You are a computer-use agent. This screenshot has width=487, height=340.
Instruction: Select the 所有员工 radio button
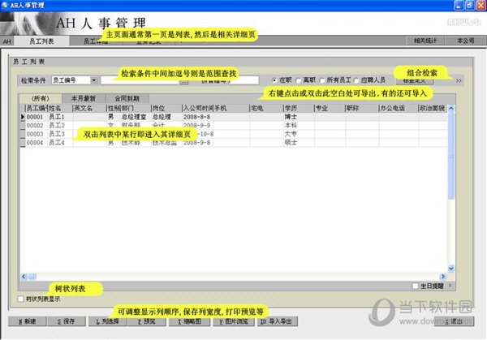tap(322, 80)
